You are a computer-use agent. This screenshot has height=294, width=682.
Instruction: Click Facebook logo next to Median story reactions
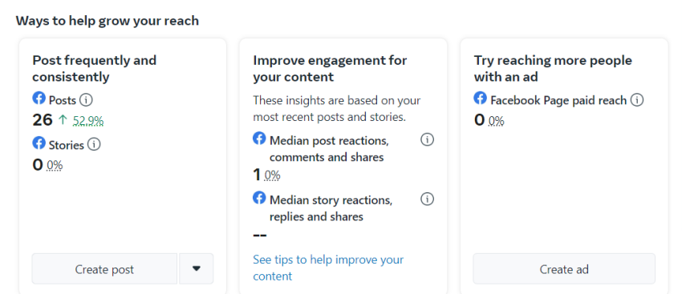pos(259,198)
